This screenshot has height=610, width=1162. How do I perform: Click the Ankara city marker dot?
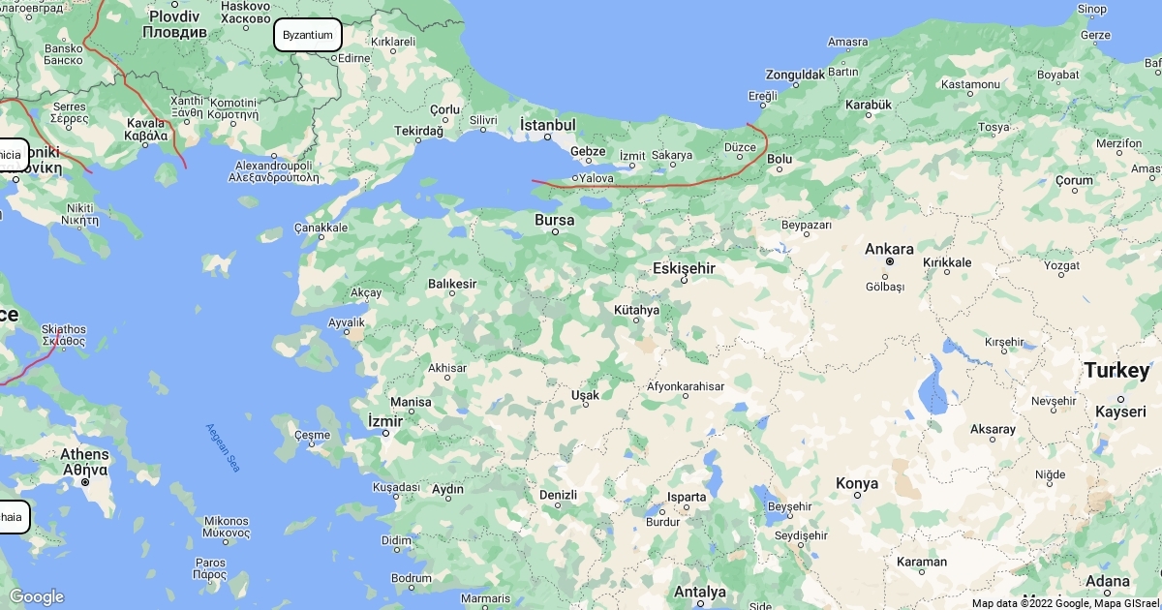tap(889, 261)
